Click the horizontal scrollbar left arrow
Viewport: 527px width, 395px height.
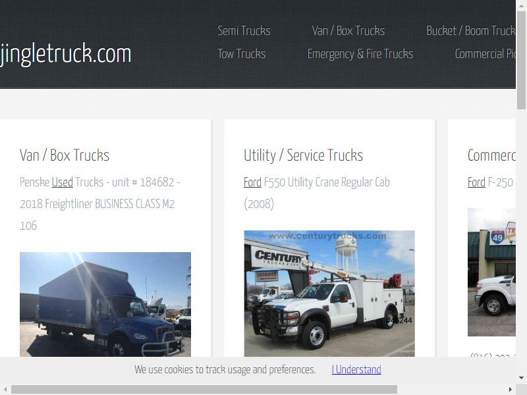pyautogui.click(x=5, y=389)
